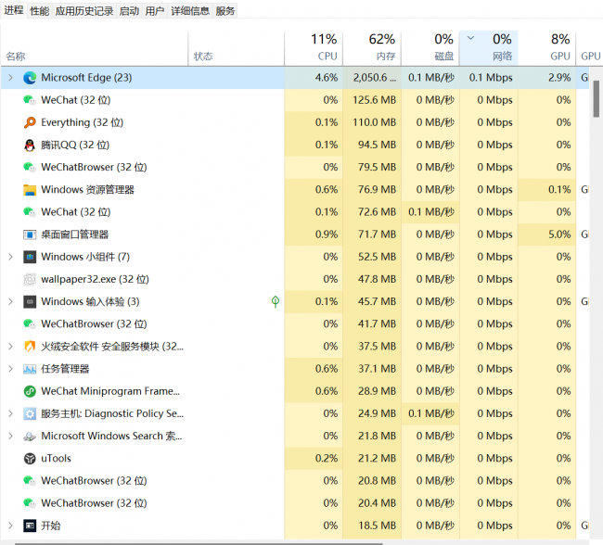The width and height of the screenshot is (603, 545).
Task: Expand the Windows 输入体验 (3) group
Action: pyautogui.click(x=11, y=302)
